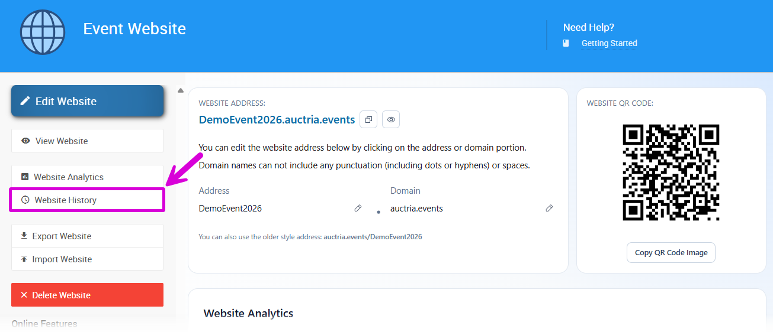773x332 pixels.
Task: Click the DemoEvent2026.auctria.events address link
Action: point(277,120)
